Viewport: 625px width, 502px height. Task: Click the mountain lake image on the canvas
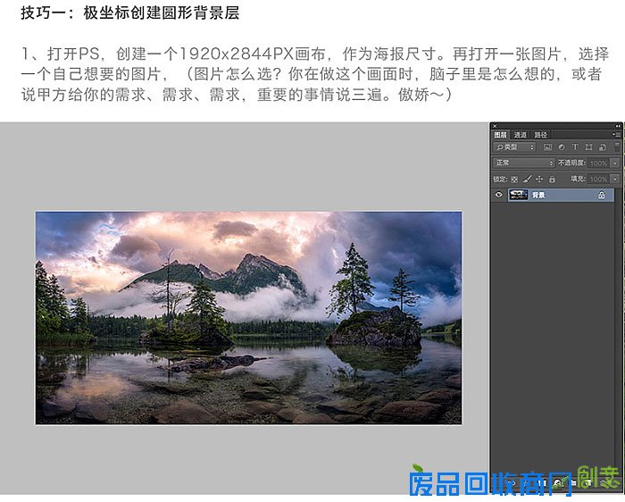249,318
